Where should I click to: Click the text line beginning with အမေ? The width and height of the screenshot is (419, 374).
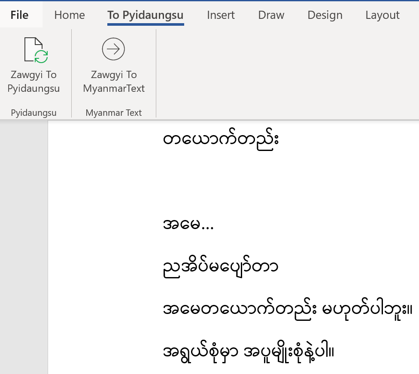point(189,223)
